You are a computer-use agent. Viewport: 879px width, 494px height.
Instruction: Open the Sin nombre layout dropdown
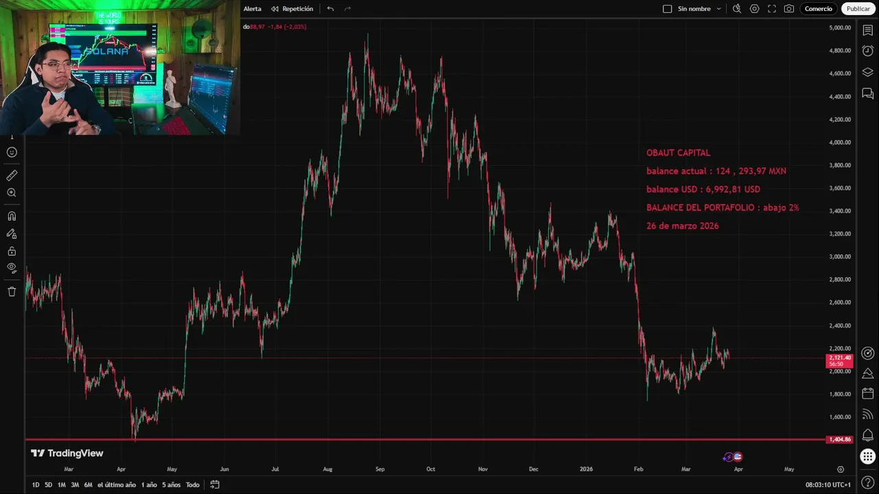694,9
